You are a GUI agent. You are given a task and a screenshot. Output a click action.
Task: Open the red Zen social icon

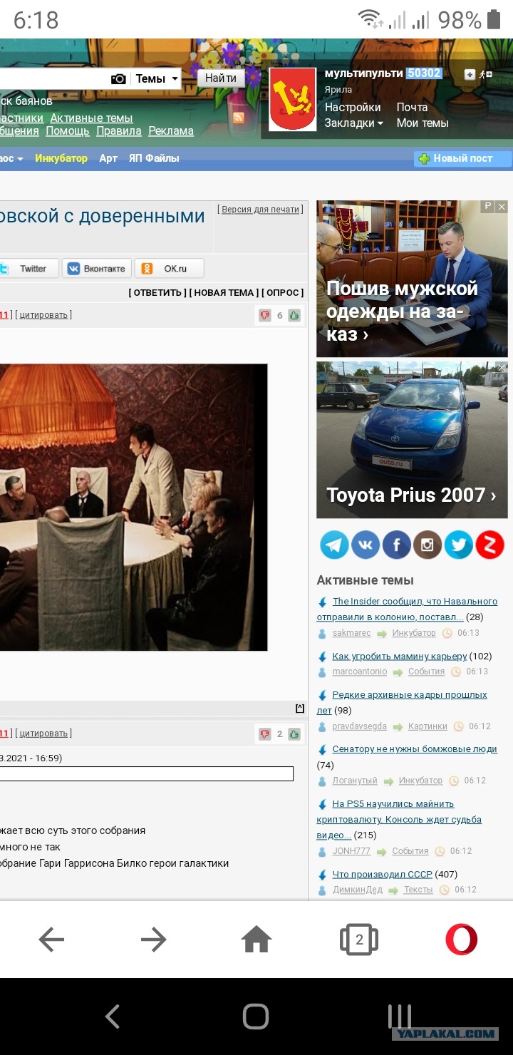(490, 545)
